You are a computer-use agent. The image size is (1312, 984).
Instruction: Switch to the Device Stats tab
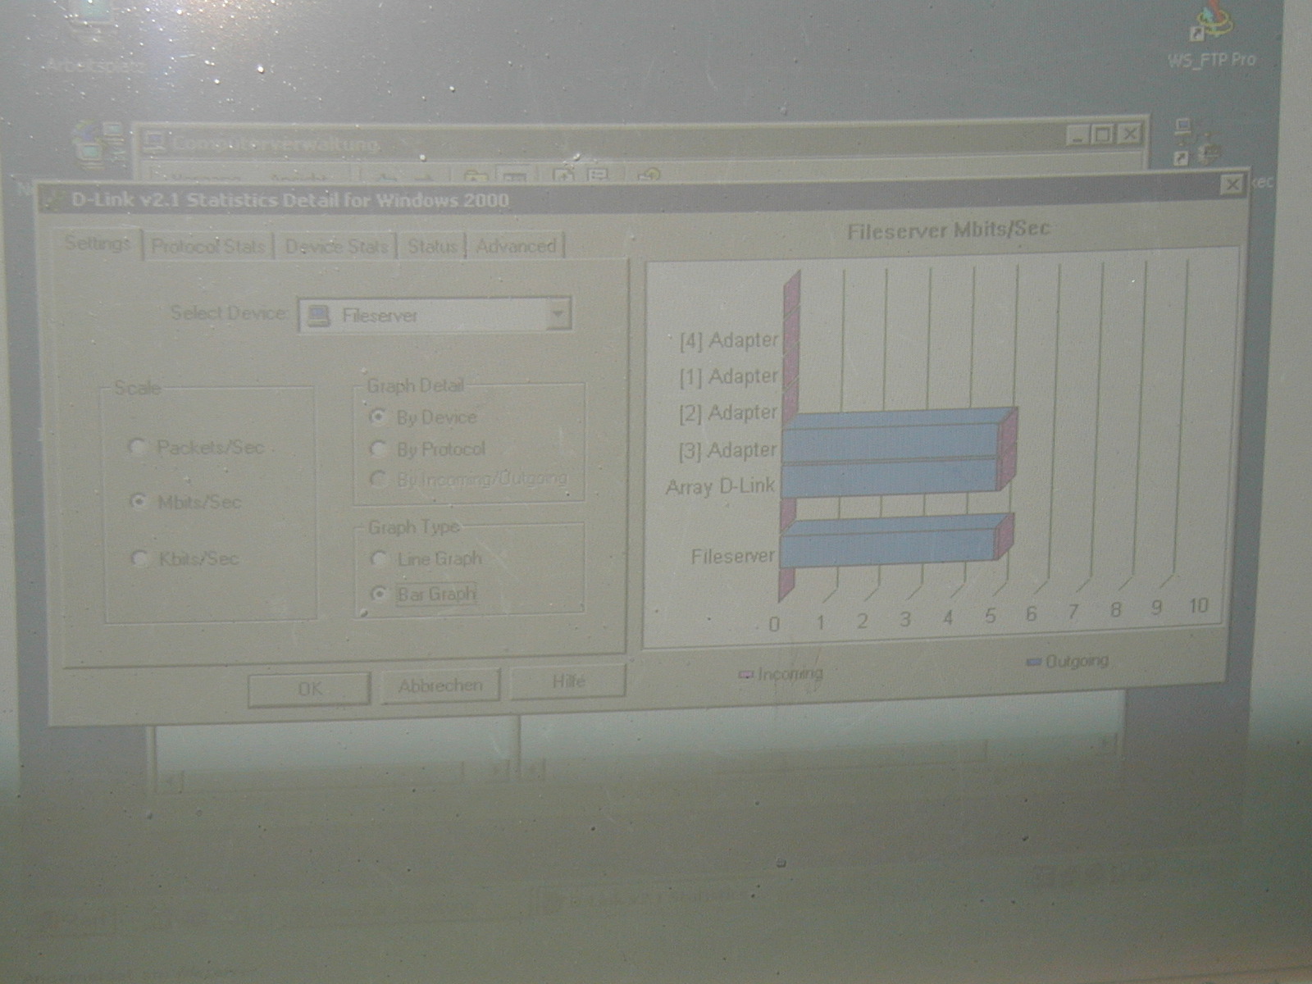point(336,246)
